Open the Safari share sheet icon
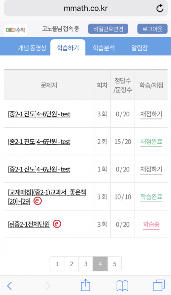The image size is (171, 295). click(85, 285)
